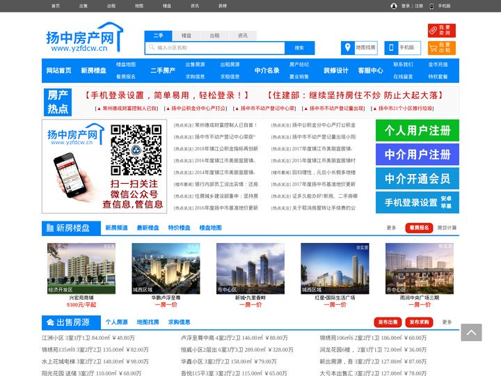501x376 pixels.
Task: Click the orange 我要出租 cart icon button
Action: [442, 48]
